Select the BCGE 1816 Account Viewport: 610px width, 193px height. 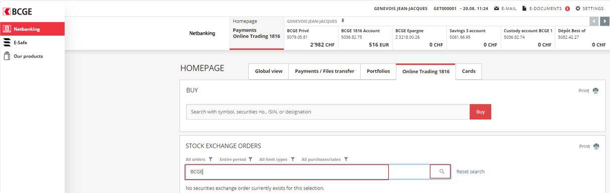pos(365,38)
